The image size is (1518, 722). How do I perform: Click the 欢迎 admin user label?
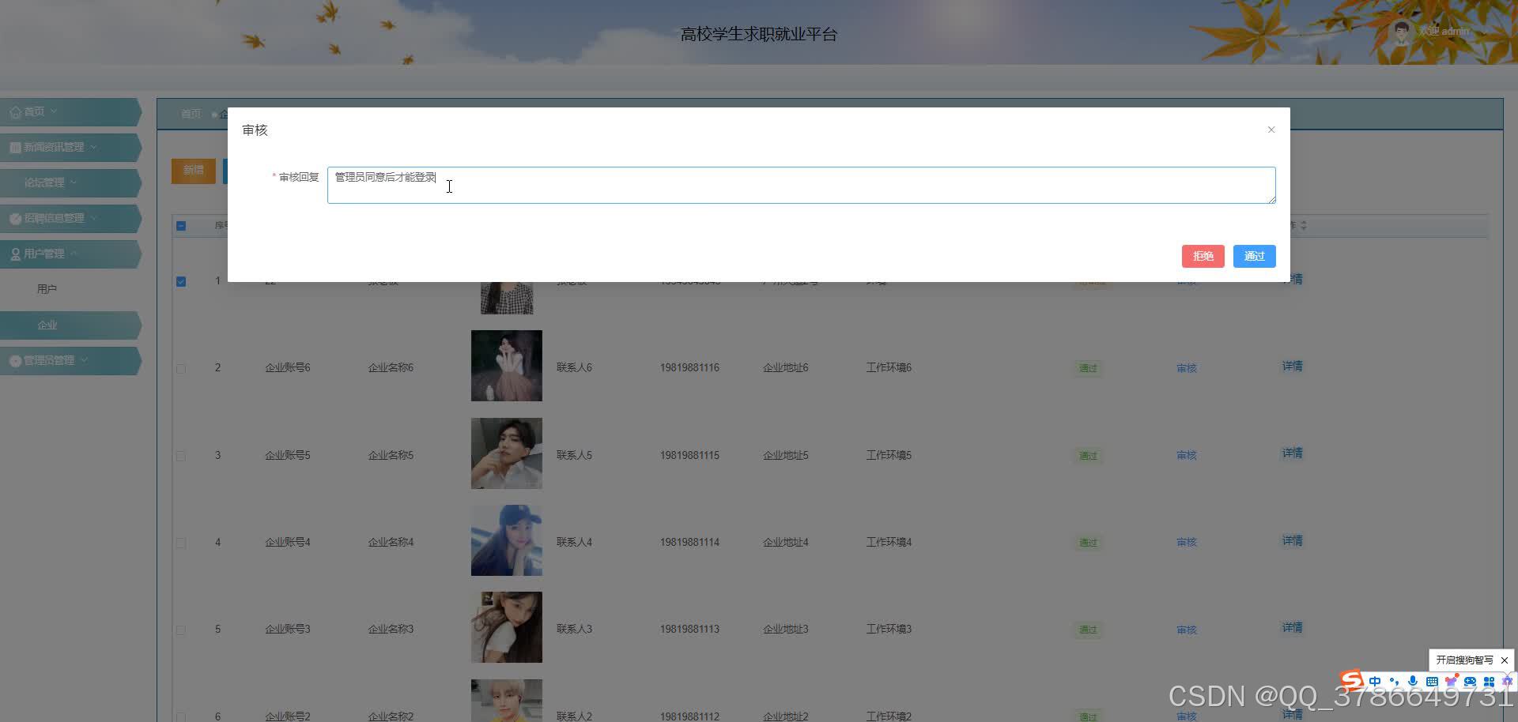[x=1443, y=32]
